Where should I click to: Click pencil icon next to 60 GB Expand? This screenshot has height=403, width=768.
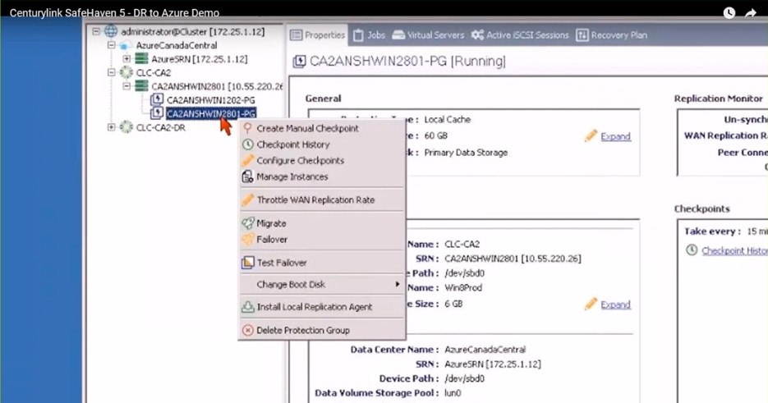coord(591,135)
